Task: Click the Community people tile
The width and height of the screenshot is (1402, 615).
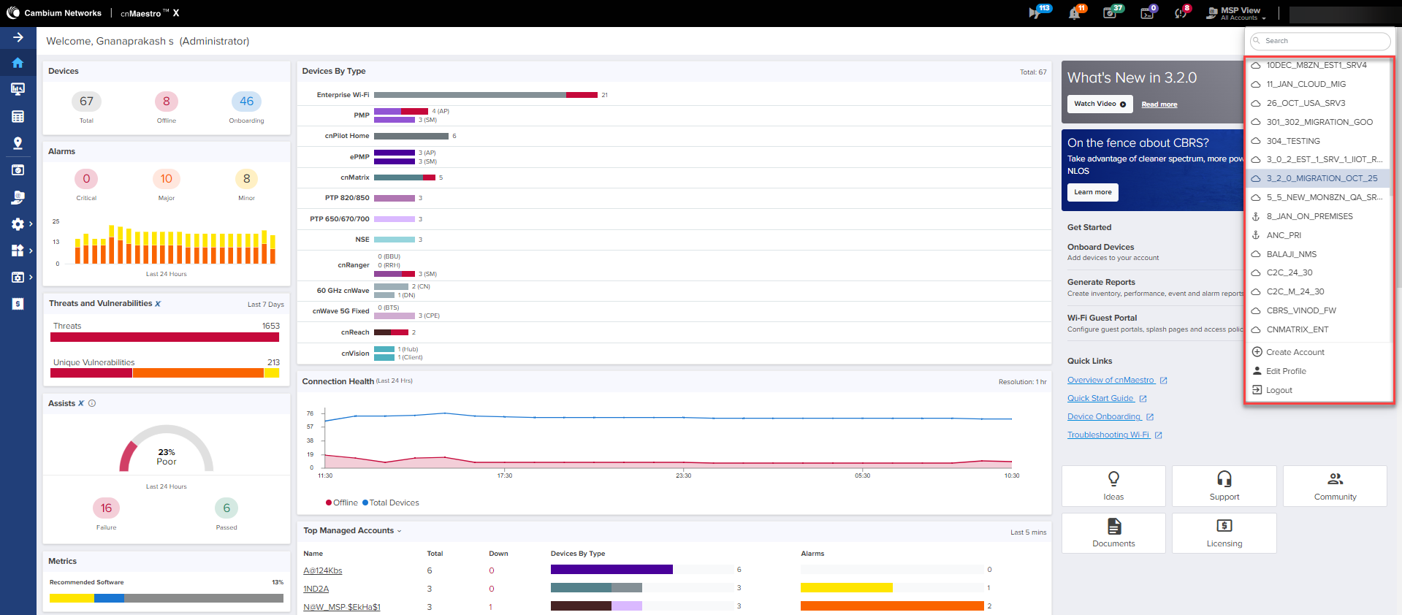Action: pyautogui.click(x=1335, y=486)
